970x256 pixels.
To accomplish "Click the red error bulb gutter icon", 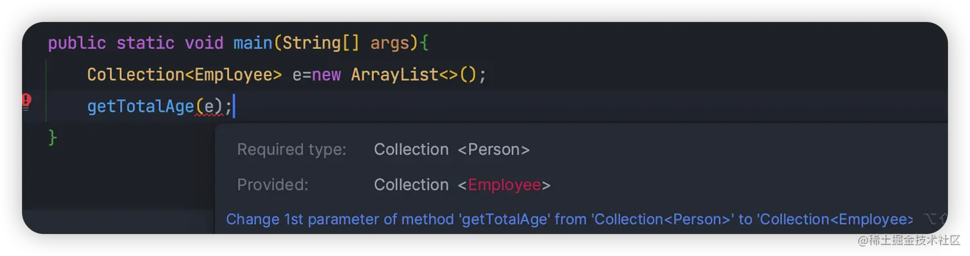I will pyautogui.click(x=26, y=101).
